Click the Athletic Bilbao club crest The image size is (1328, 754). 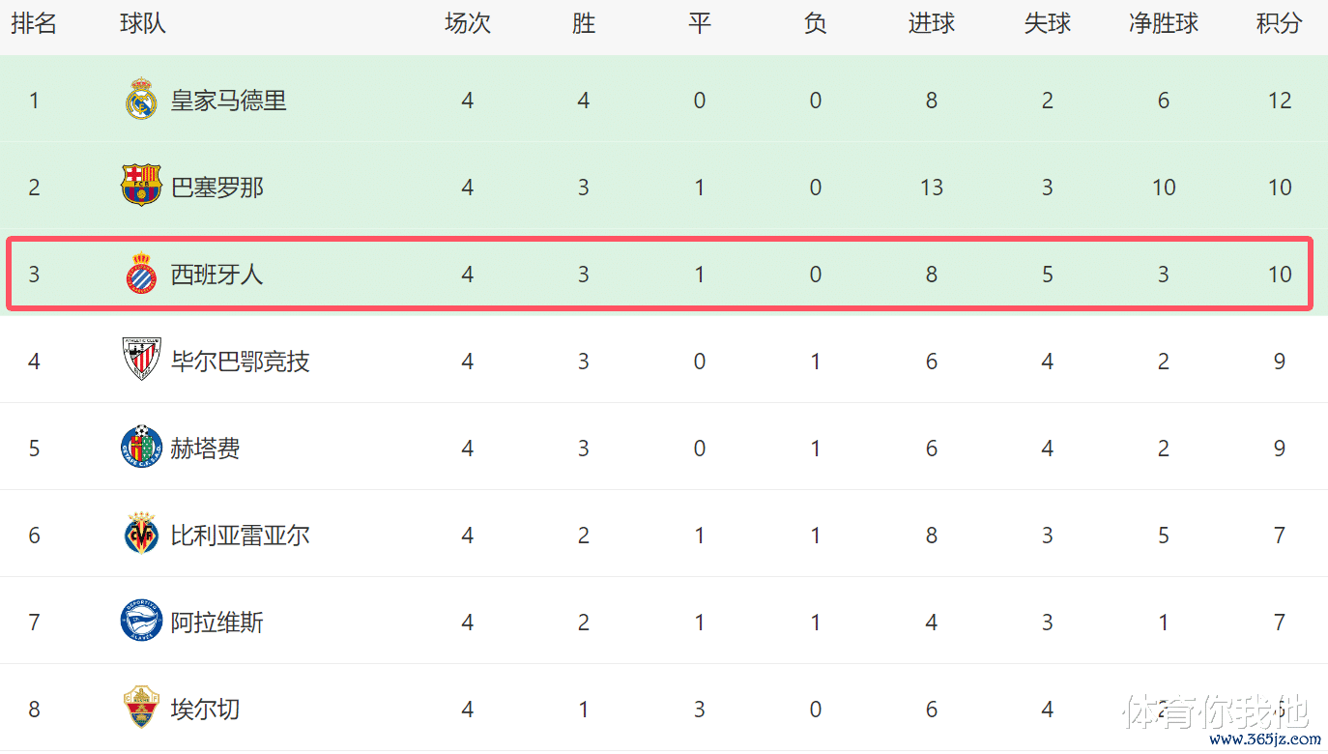tap(141, 360)
